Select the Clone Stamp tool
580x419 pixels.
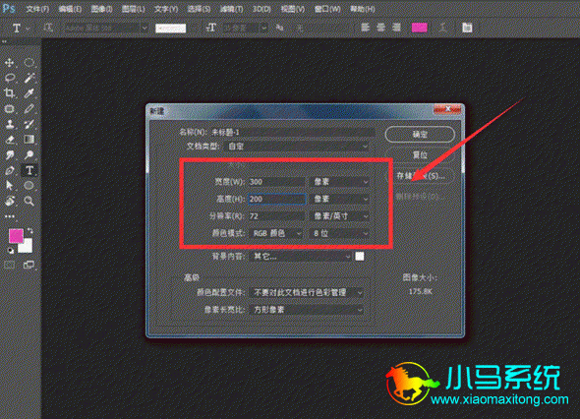coord(10,124)
